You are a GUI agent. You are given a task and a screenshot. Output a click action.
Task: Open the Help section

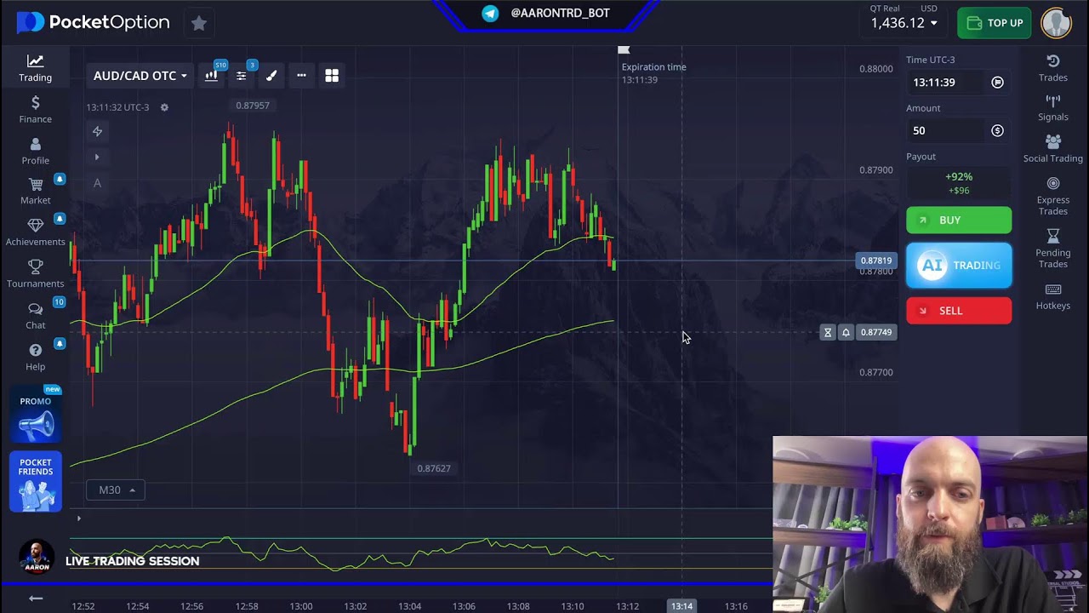click(35, 358)
